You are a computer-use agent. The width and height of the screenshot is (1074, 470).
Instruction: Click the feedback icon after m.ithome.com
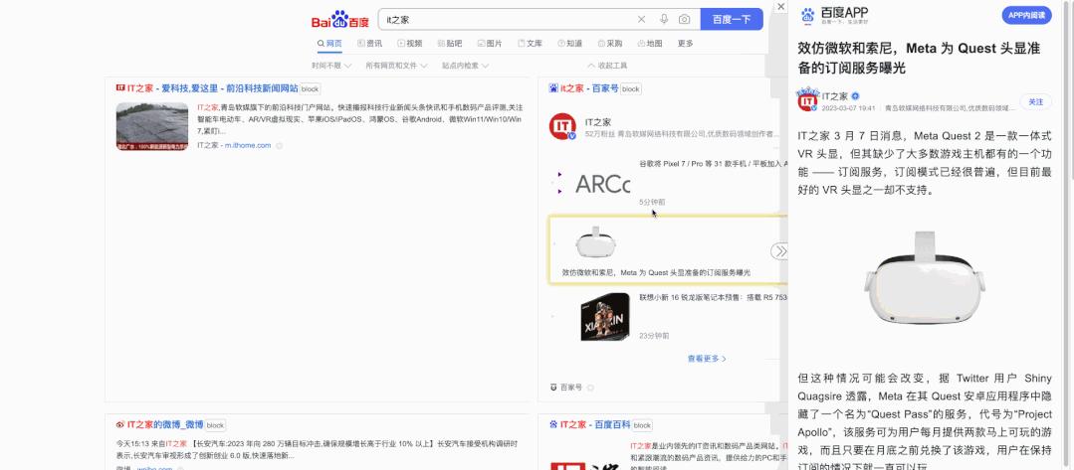(x=279, y=146)
